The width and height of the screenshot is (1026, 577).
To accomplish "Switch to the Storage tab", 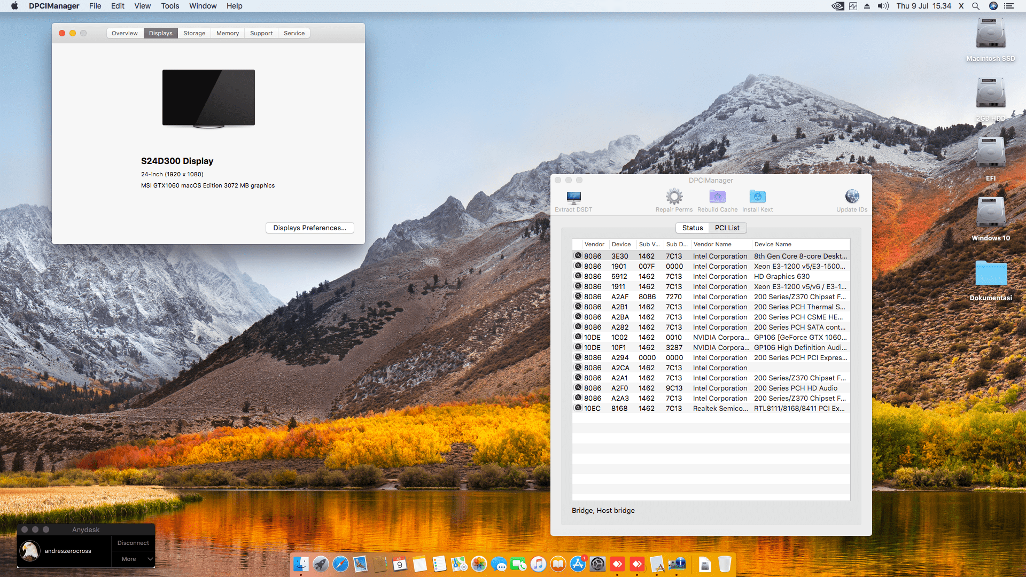I will pos(194,33).
